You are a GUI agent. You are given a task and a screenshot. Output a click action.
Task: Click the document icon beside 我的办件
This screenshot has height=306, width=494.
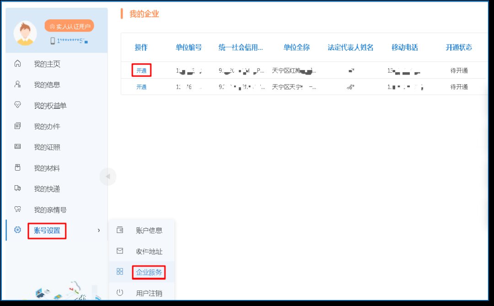tap(18, 126)
